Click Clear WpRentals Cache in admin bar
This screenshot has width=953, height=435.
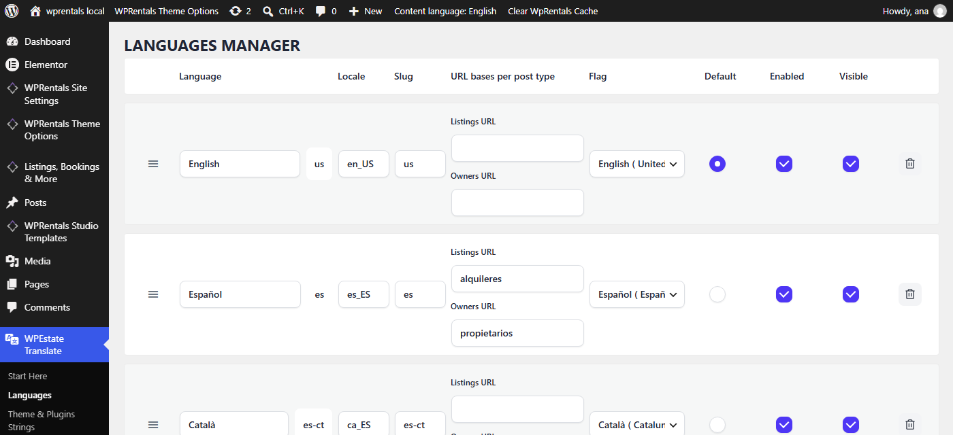pyautogui.click(x=553, y=11)
